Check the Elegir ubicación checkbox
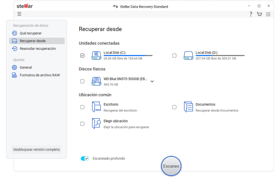 pos(82,124)
